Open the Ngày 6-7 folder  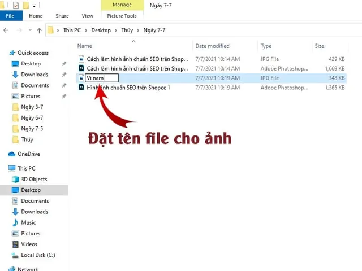[32, 118]
